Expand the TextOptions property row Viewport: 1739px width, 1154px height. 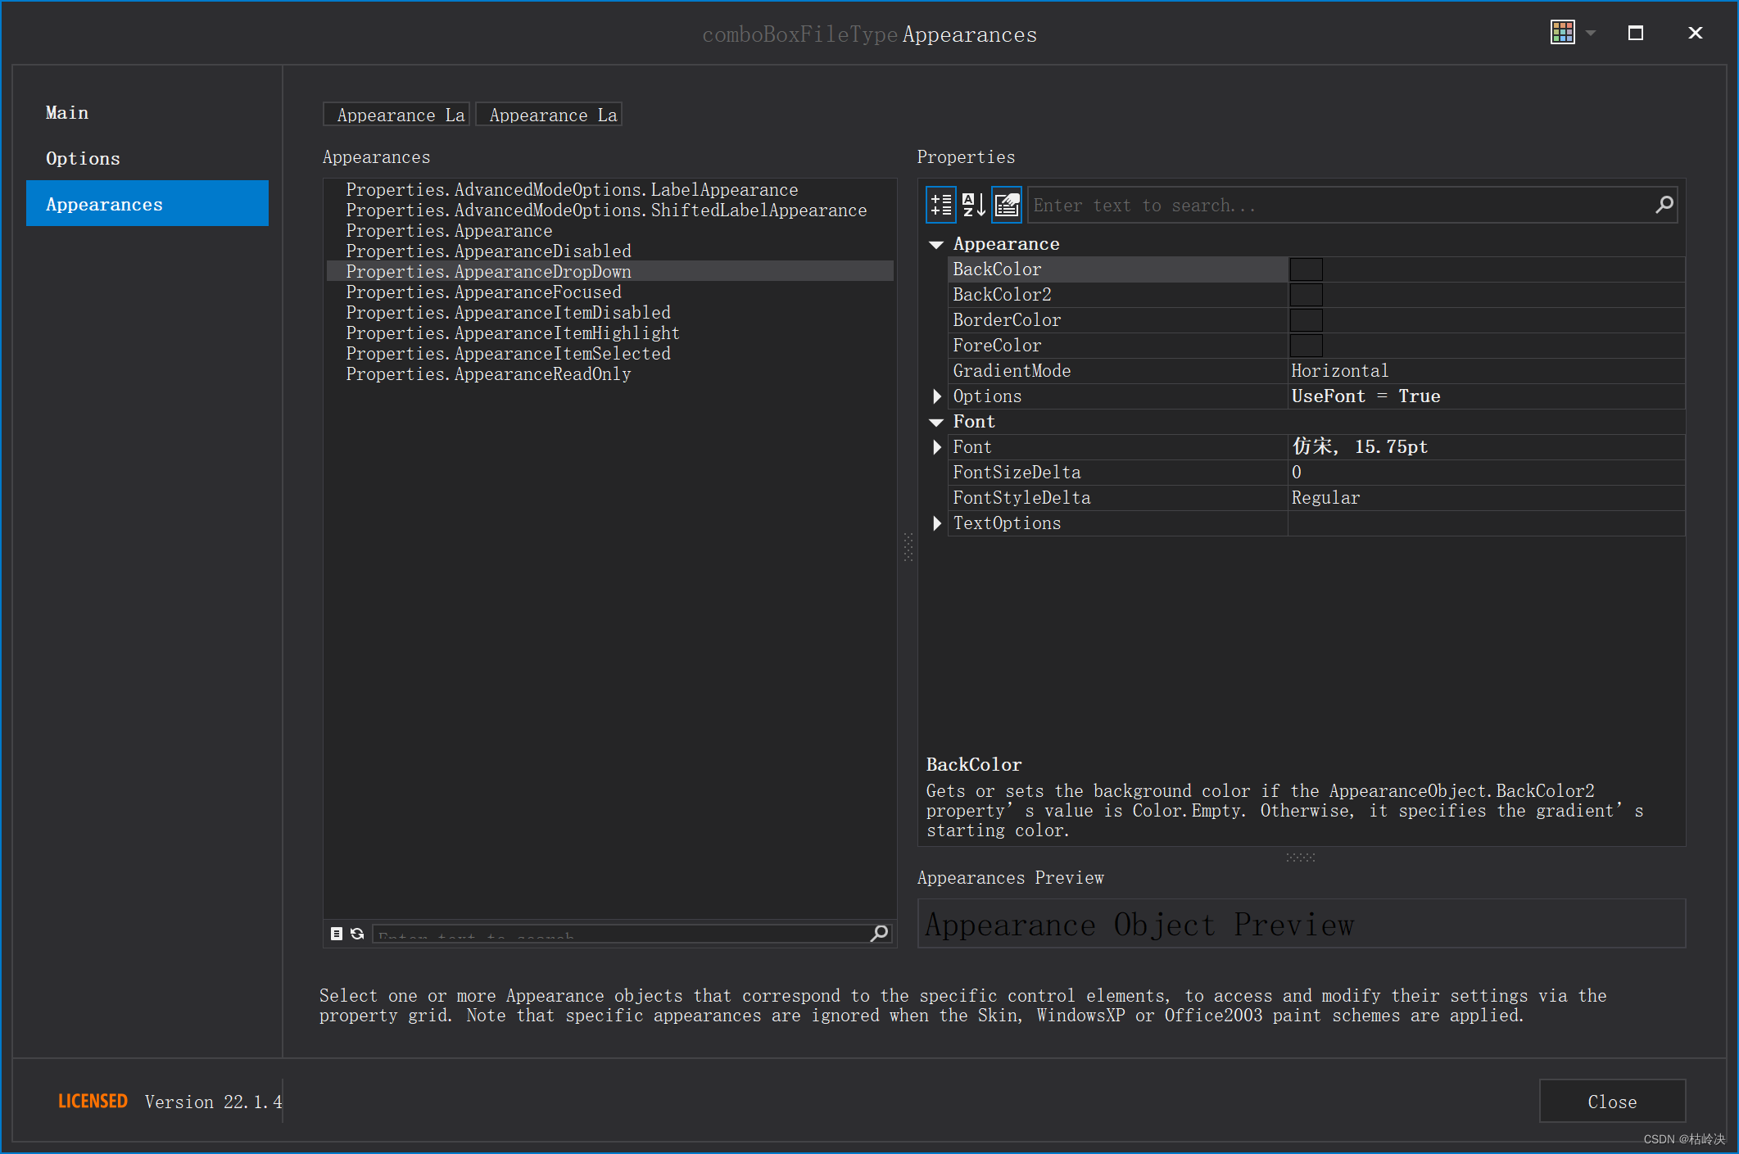click(937, 523)
